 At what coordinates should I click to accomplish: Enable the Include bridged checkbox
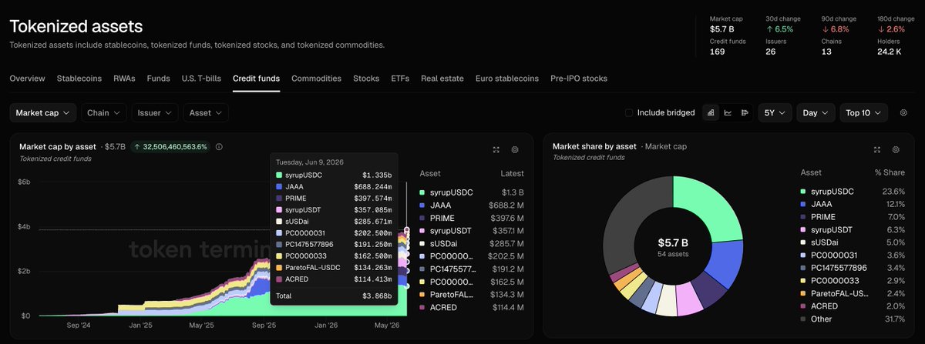[629, 112]
